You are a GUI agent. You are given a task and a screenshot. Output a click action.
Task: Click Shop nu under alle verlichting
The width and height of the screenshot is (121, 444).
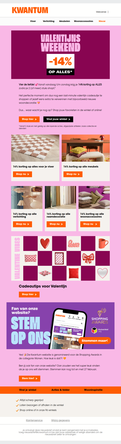pos(22,224)
